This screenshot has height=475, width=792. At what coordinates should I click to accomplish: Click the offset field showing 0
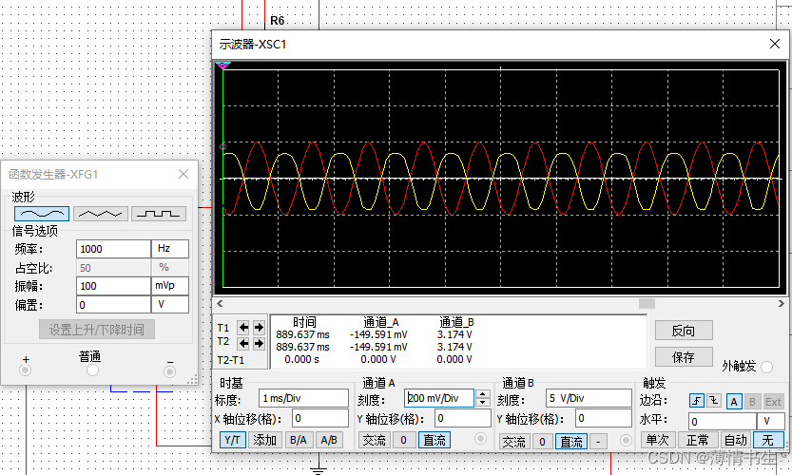pyautogui.click(x=113, y=304)
